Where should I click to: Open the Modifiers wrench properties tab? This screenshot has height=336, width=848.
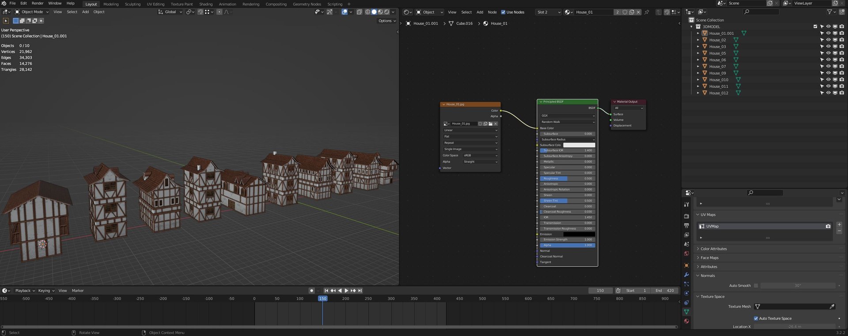pyautogui.click(x=686, y=275)
